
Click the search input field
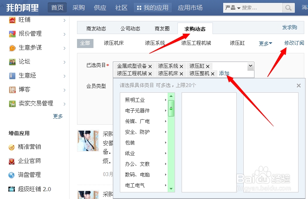click(x=261, y=8)
